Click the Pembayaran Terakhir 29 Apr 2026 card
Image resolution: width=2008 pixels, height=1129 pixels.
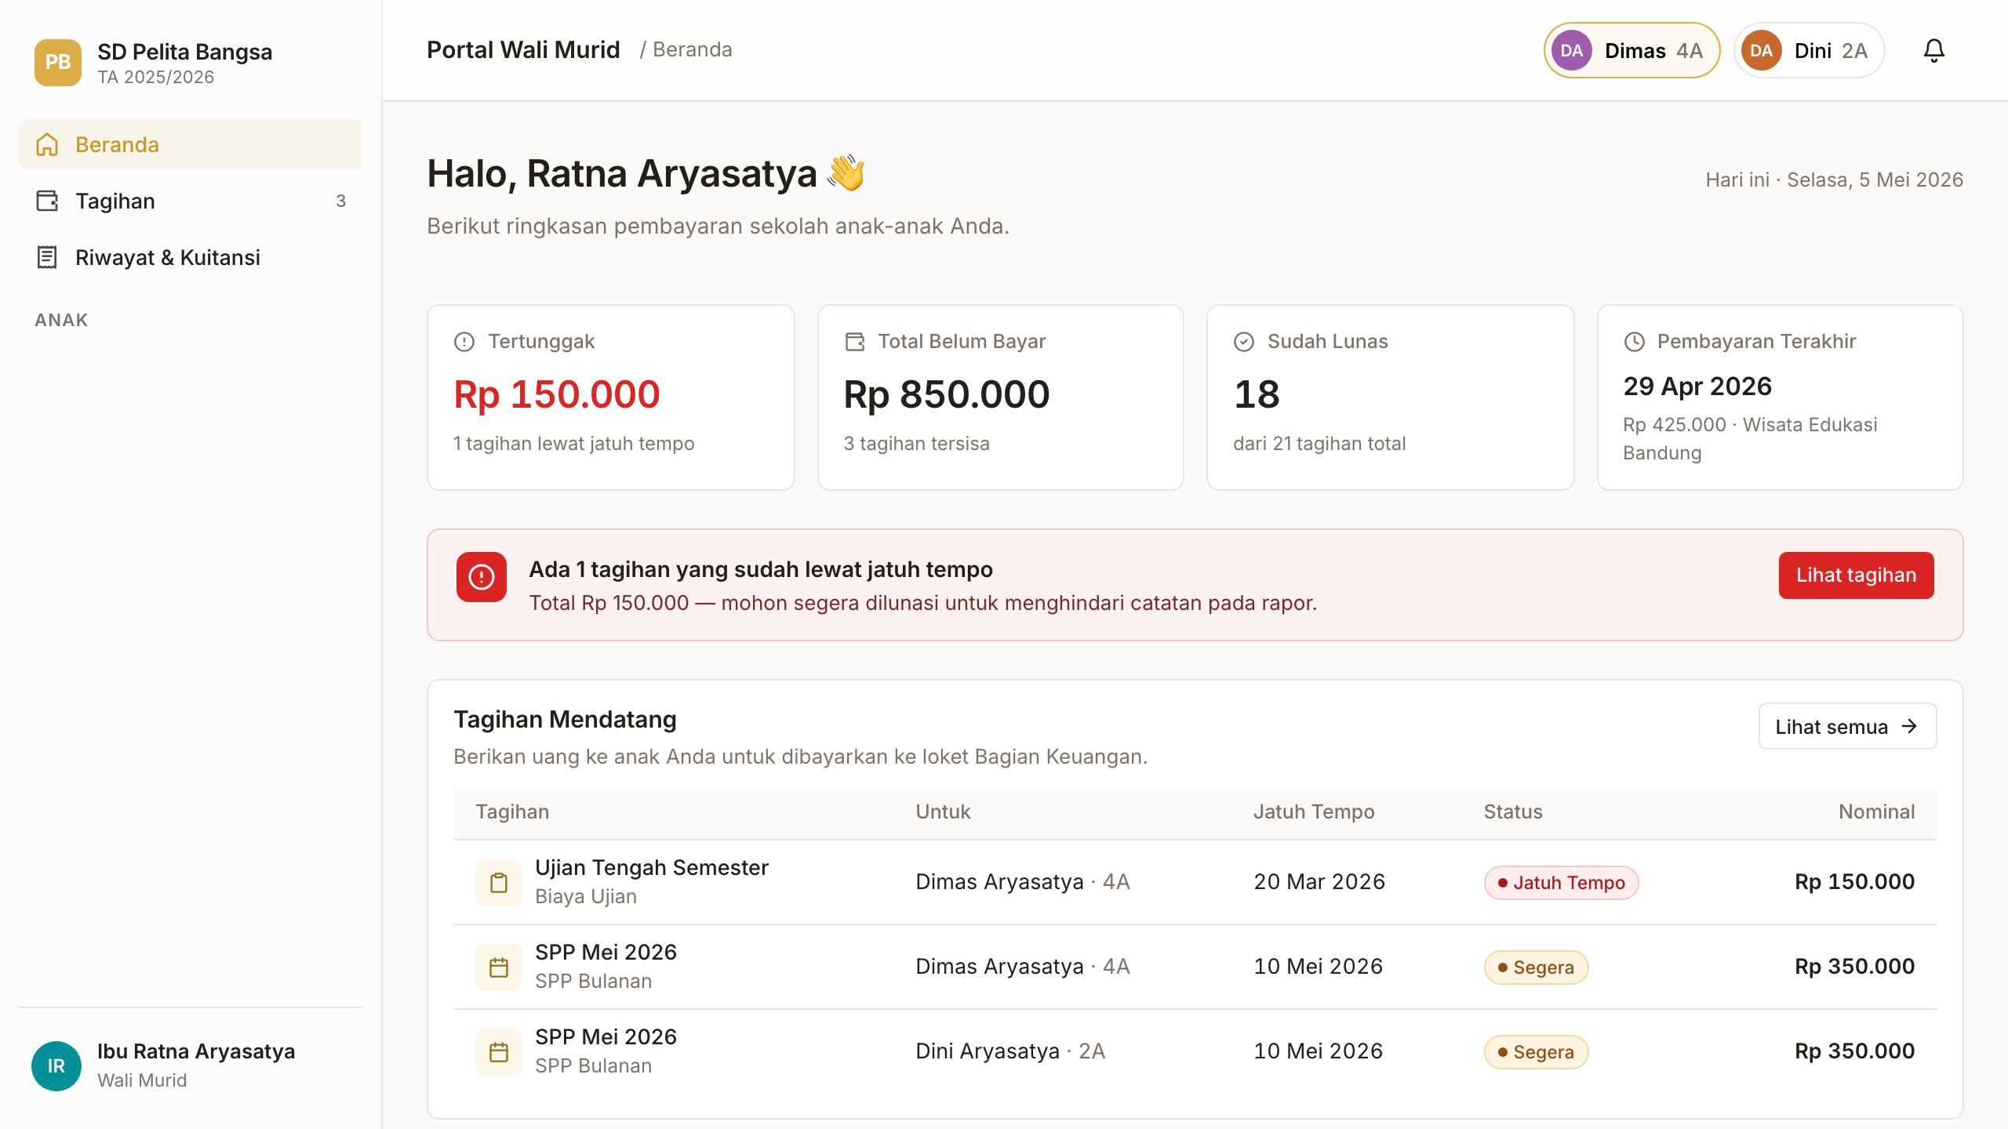coord(1780,398)
